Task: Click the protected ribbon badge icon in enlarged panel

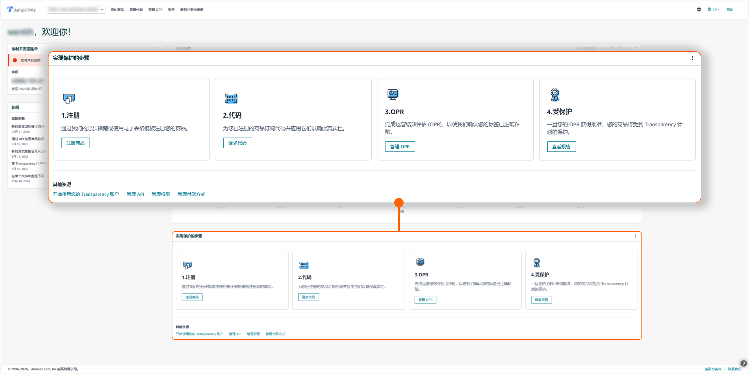Action: click(x=555, y=95)
